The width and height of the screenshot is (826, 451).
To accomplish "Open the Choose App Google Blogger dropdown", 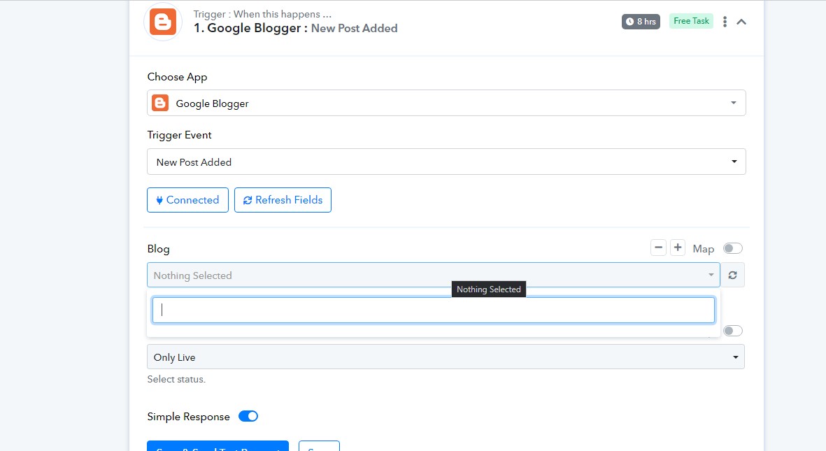I will tap(446, 103).
